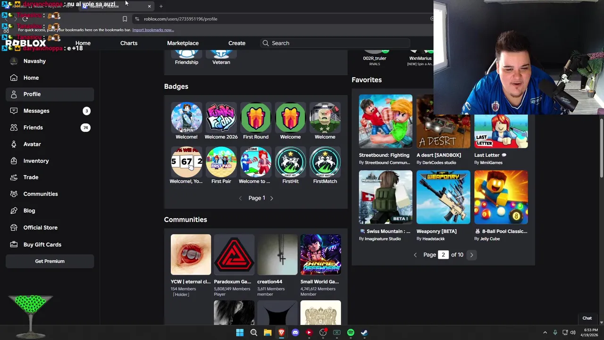This screenshot has height=340, width=604.
Task: Open FirstMatch badge
Action: pos(325,165)
